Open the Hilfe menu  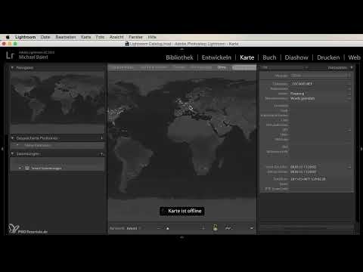click(x=152, y=37)
